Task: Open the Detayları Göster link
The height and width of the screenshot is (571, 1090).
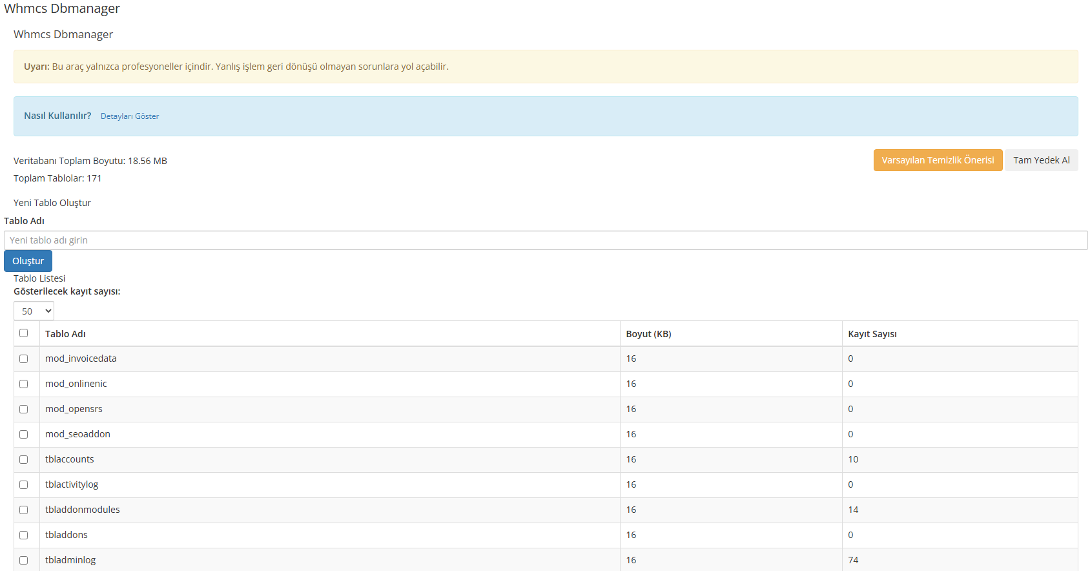Action: click(130, 116)
